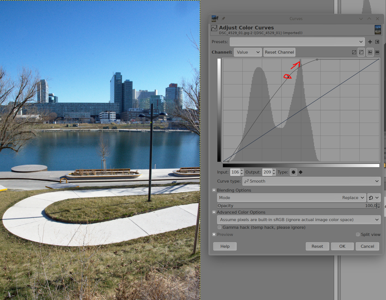Save current settings as preset with plus icon
Screen dimensions: 386x300
370,42
